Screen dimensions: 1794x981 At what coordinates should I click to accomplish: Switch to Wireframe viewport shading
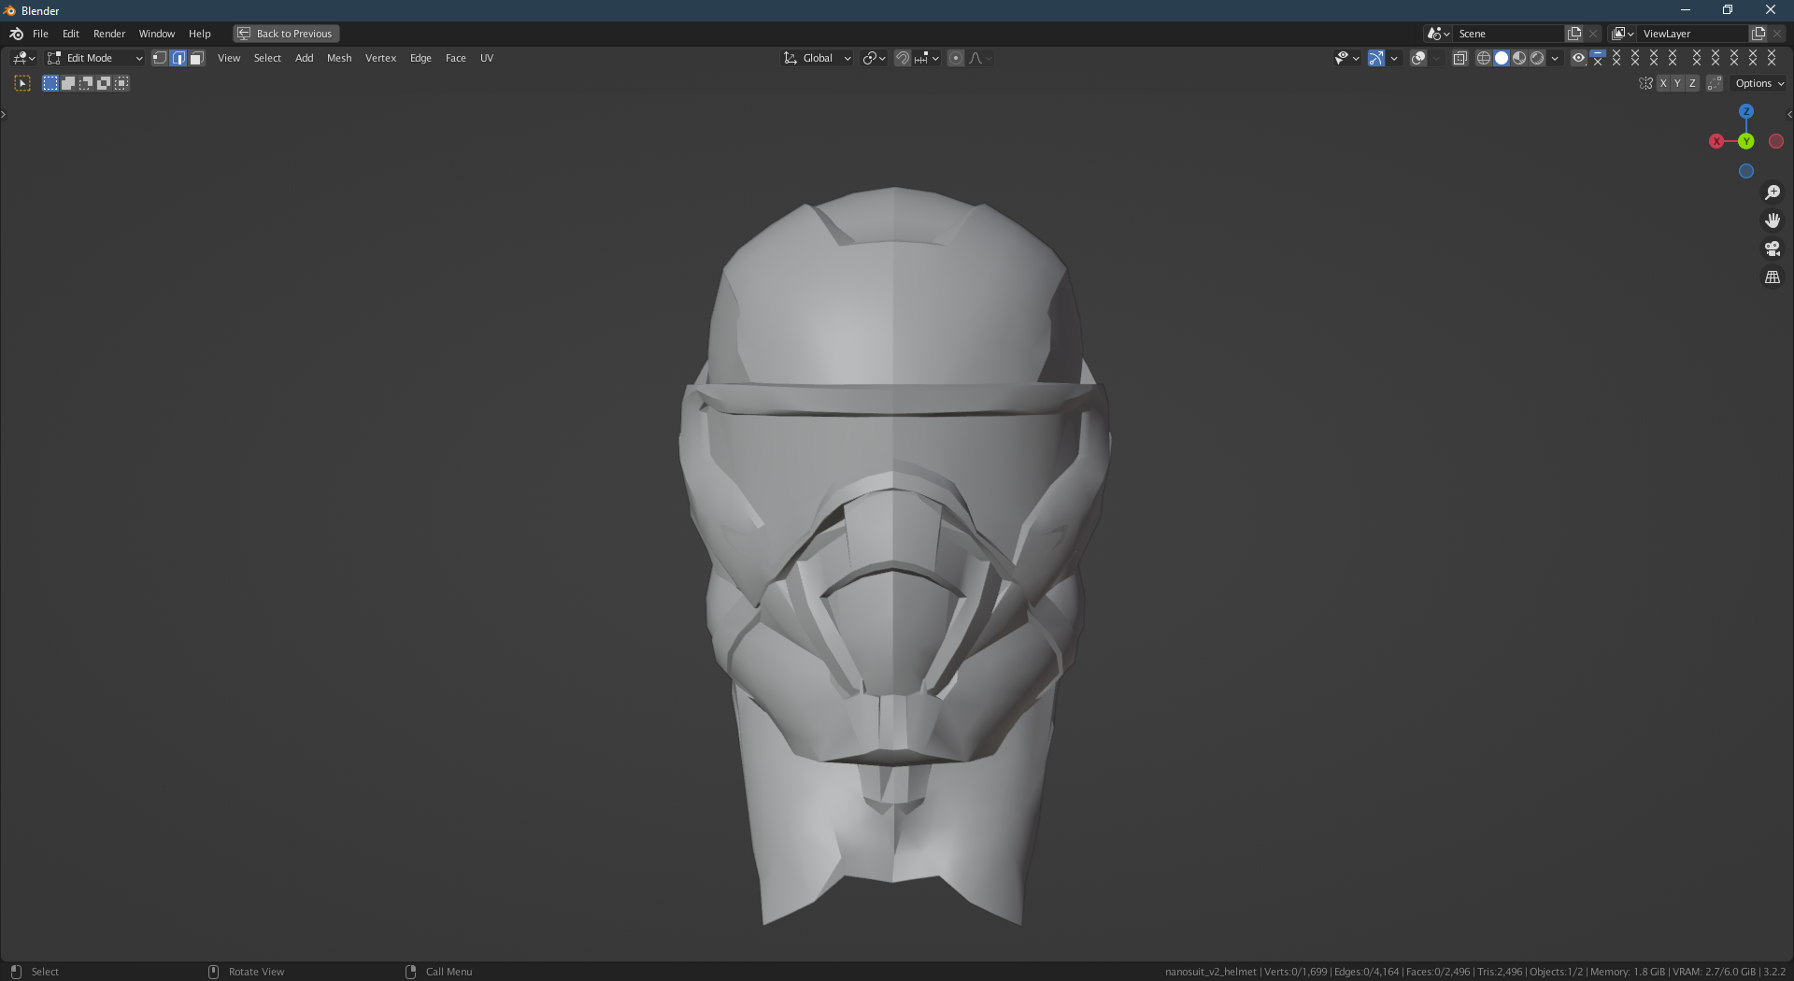[1486, 58]
